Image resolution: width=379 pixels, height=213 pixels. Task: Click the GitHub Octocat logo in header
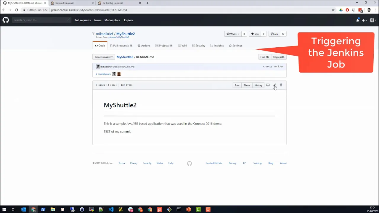tap(6, 20)
